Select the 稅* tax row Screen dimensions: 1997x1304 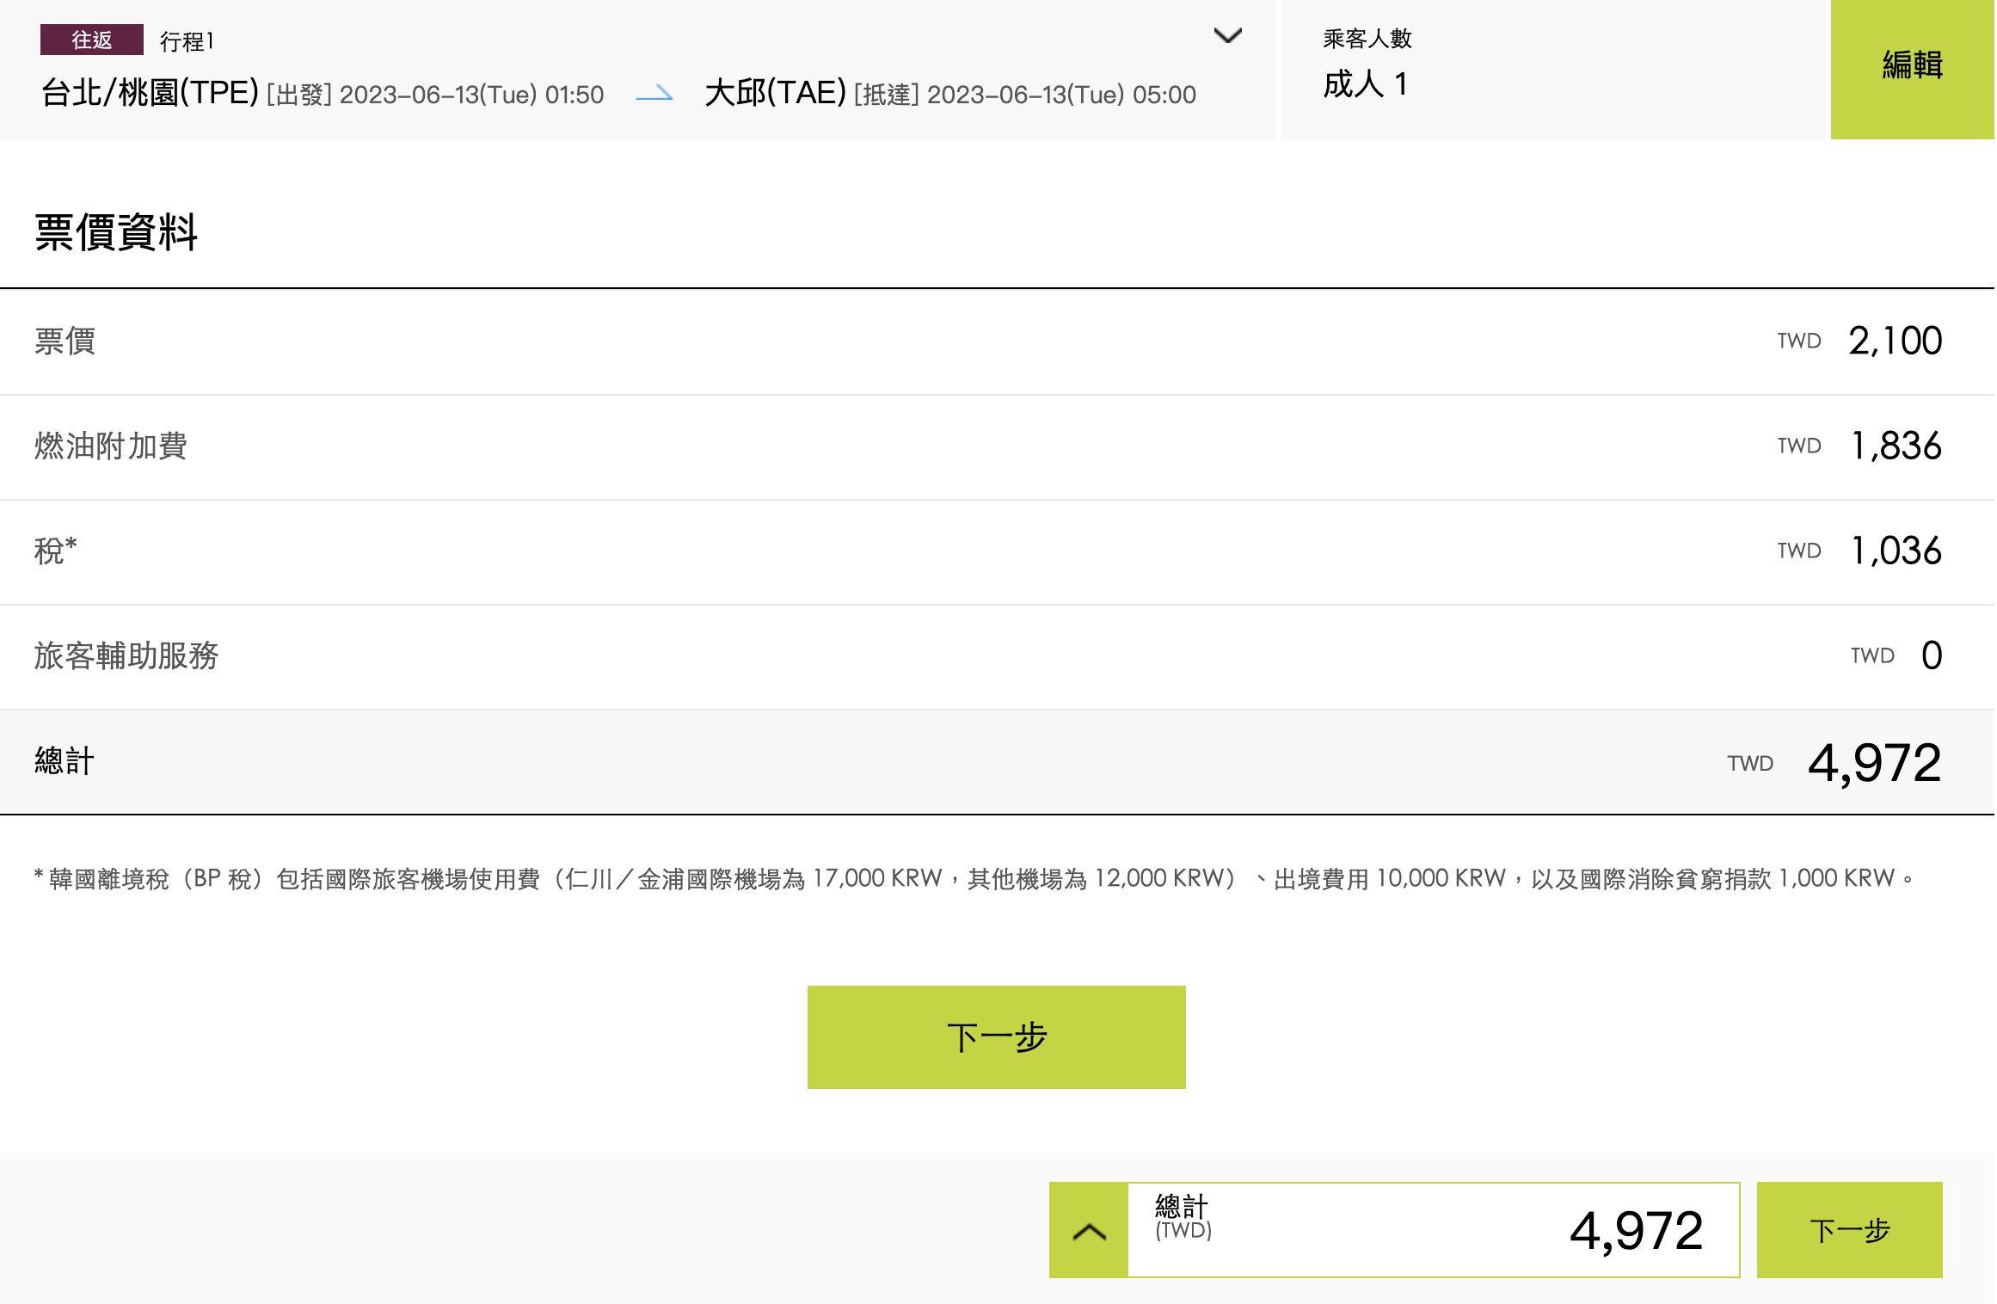[55, 551]
